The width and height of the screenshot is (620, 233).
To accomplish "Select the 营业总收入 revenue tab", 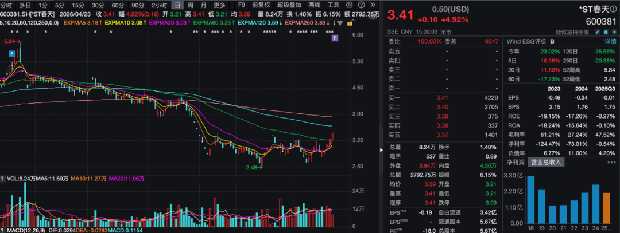I will click(546, 162).
